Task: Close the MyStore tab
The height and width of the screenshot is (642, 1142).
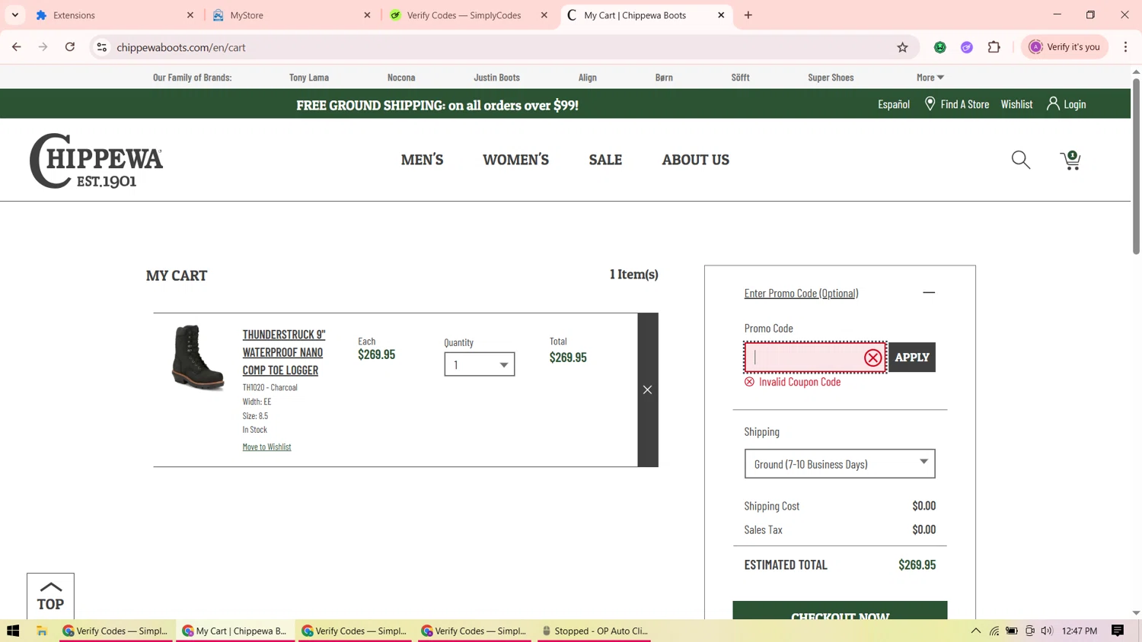Action: (367, 15)
